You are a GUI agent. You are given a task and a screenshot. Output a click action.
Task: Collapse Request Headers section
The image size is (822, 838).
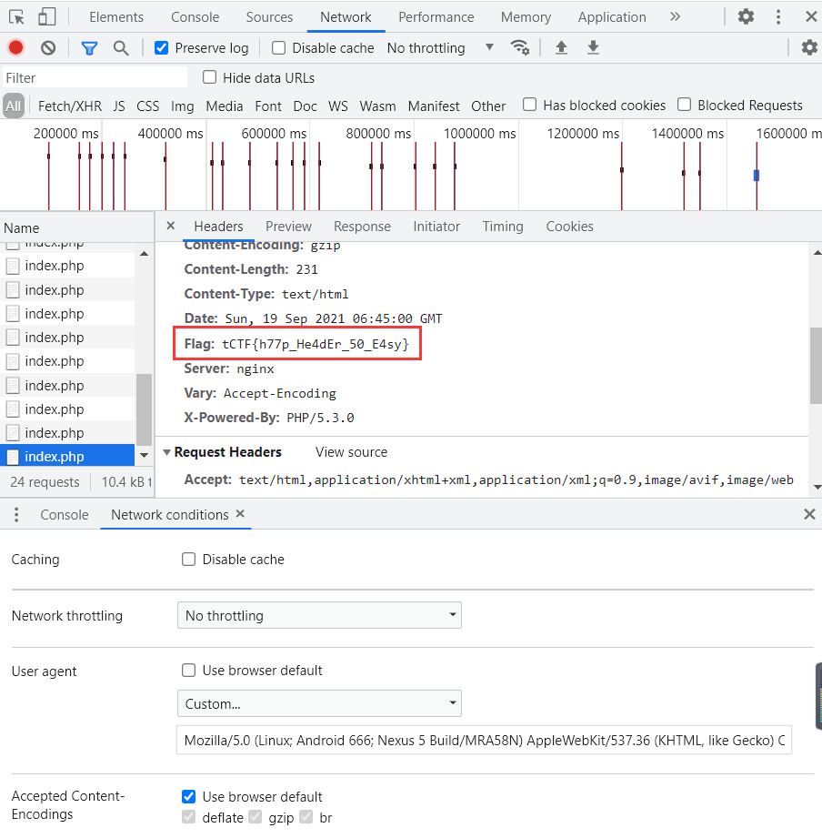click(x=166, y=452)
